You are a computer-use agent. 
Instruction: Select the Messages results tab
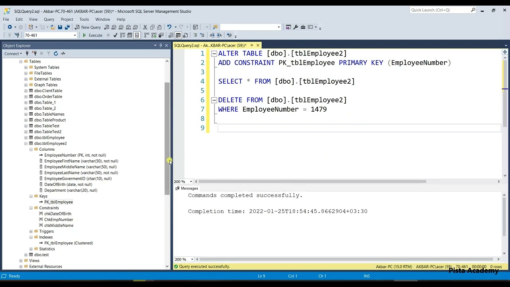pyautogui.click(x=186, y=189)
